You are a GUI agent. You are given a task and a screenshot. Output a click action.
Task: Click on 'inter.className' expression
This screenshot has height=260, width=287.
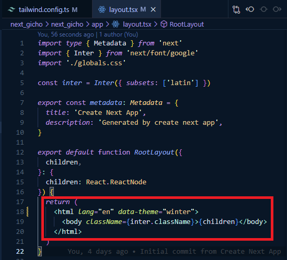click(160, 222)
